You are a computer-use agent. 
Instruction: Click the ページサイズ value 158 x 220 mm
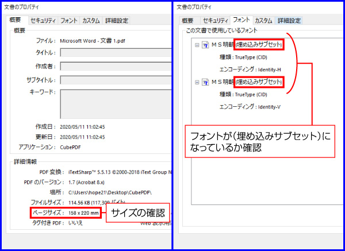(83, 213)
